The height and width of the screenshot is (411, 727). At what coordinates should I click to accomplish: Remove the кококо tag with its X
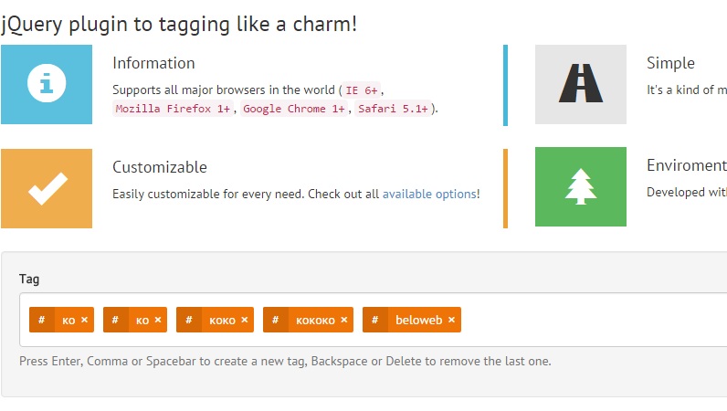pos(344,320)
